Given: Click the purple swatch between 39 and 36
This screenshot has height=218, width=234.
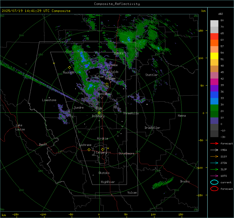Looking at the screenshot, I should coord(214,88).
